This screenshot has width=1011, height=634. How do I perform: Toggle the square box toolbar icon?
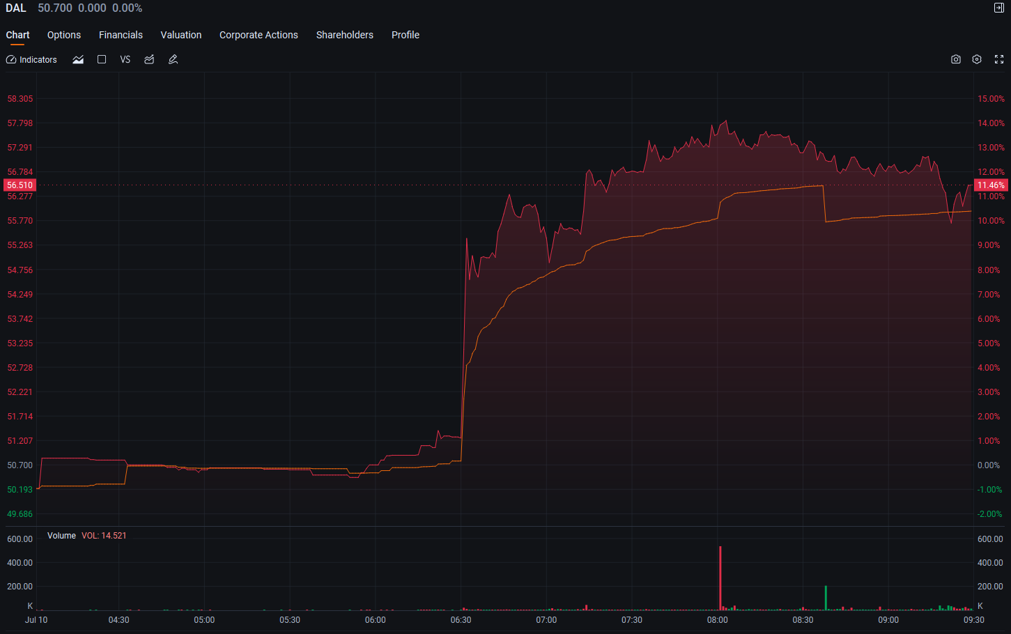[x=102, y=60]
